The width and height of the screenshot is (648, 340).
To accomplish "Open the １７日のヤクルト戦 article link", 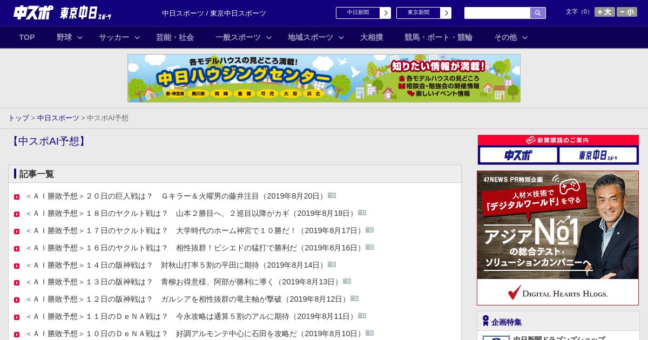I will coord(195,230).
